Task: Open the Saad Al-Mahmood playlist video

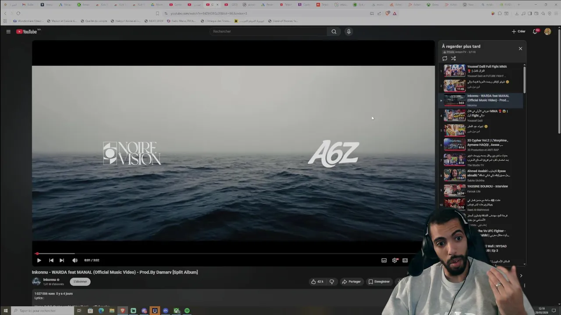Action: pyautogui.click(x=481, y=205)
